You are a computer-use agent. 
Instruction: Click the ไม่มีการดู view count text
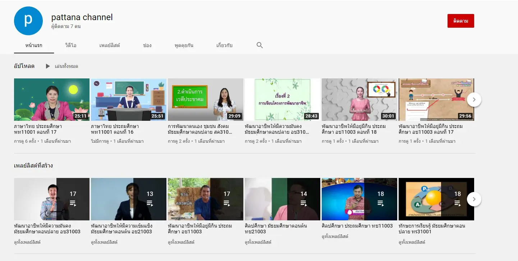tap(100, 141)
